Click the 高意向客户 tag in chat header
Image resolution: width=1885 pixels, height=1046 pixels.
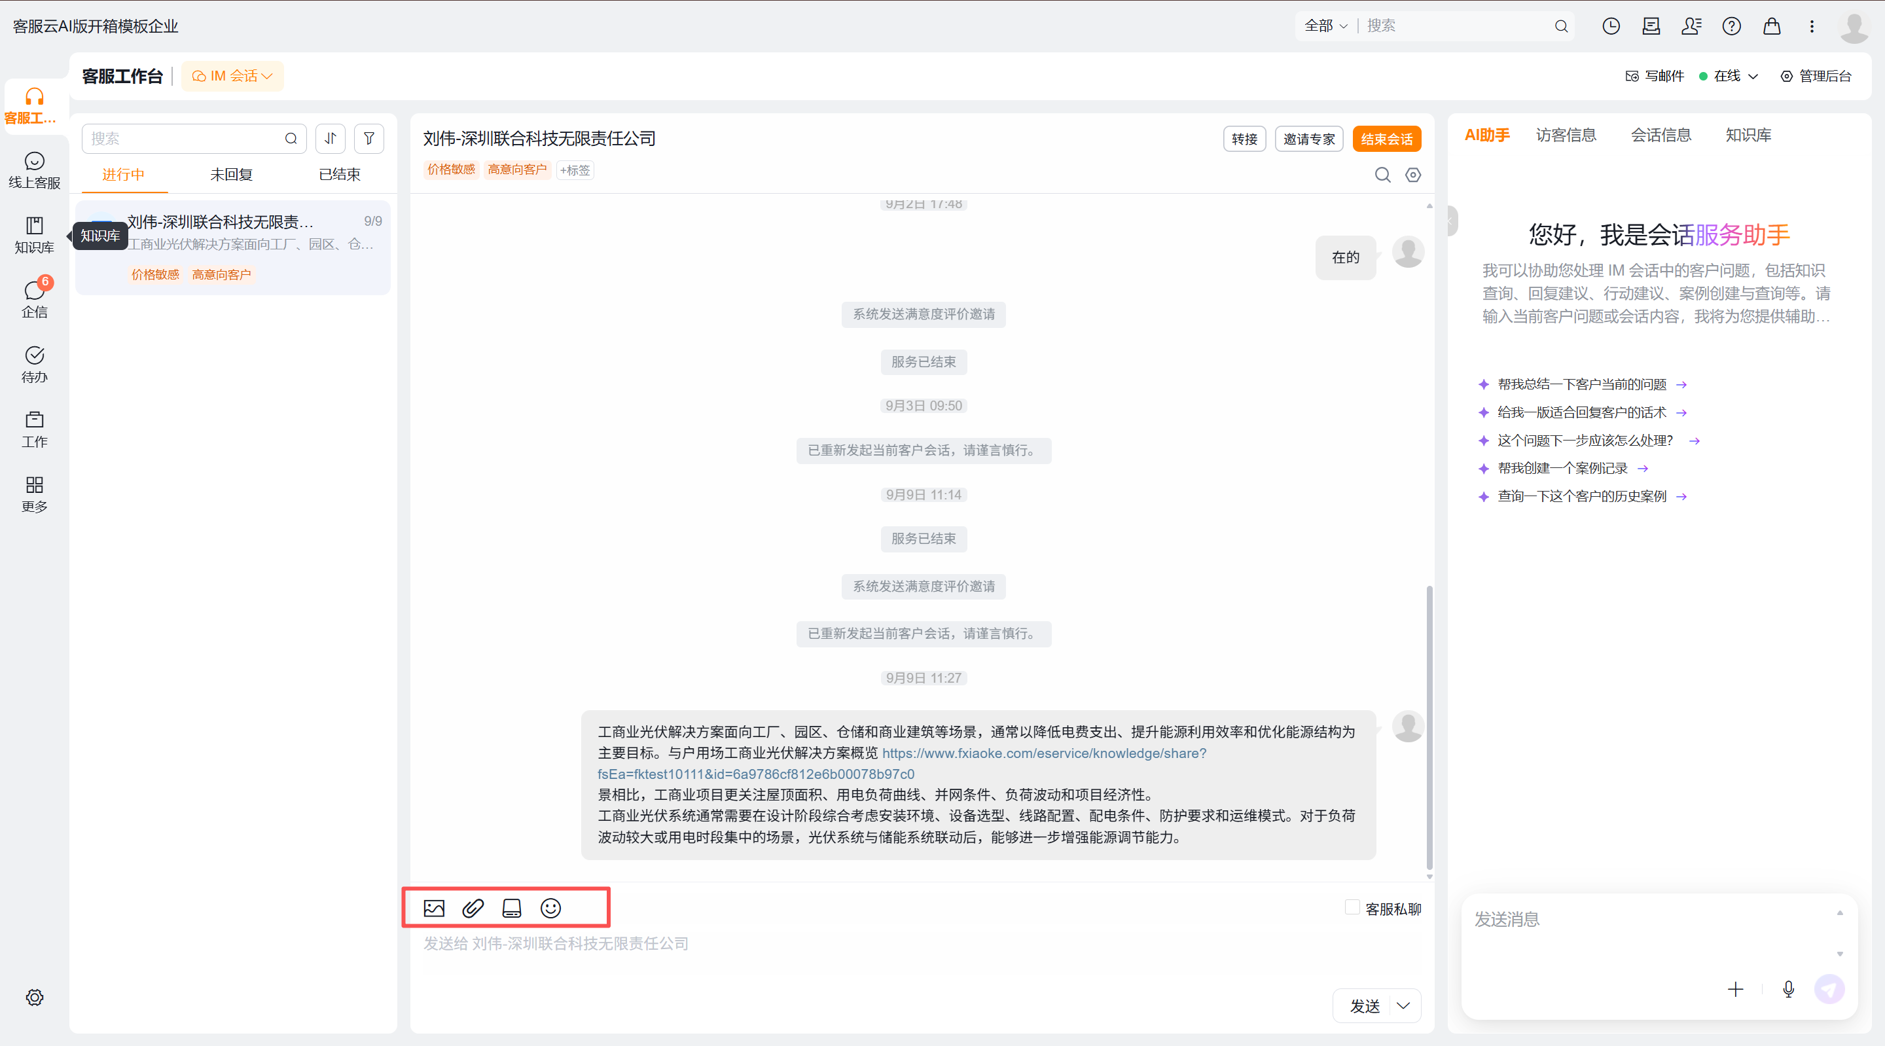click(x=516, y=170)
